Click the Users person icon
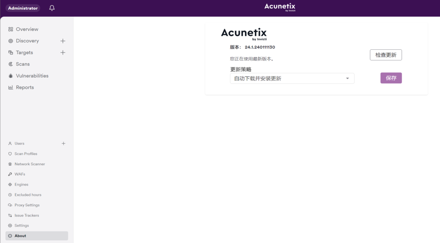440x243 pixels. tap(10, 144)
